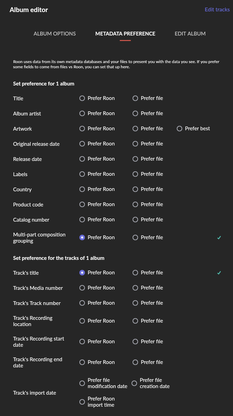This screenshot has height=416, width=233.
Task: Switch Multi-part composition grouping to Prefer file
Action: coord(135,237)
